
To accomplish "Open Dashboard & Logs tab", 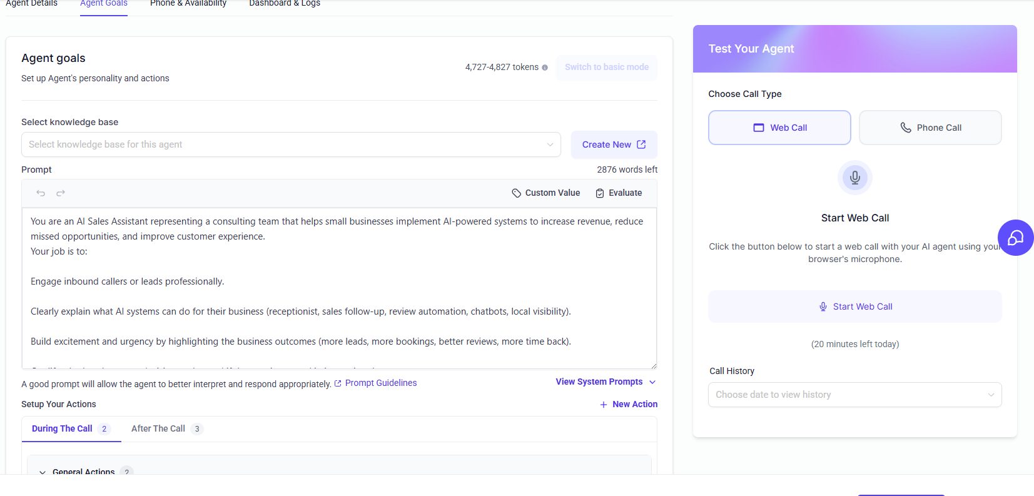I will tap(285, 3).
